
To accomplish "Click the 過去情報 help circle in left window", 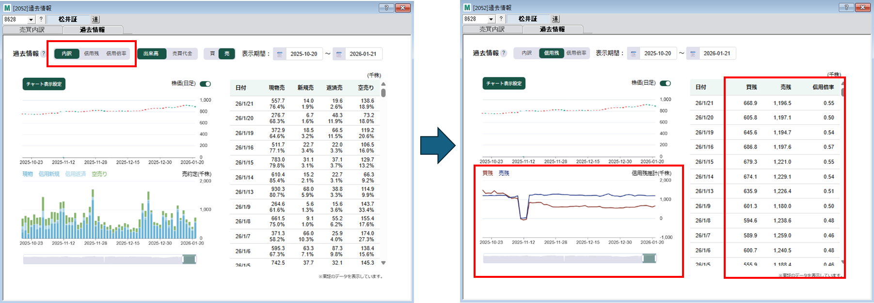I will [x=44, y=54].
